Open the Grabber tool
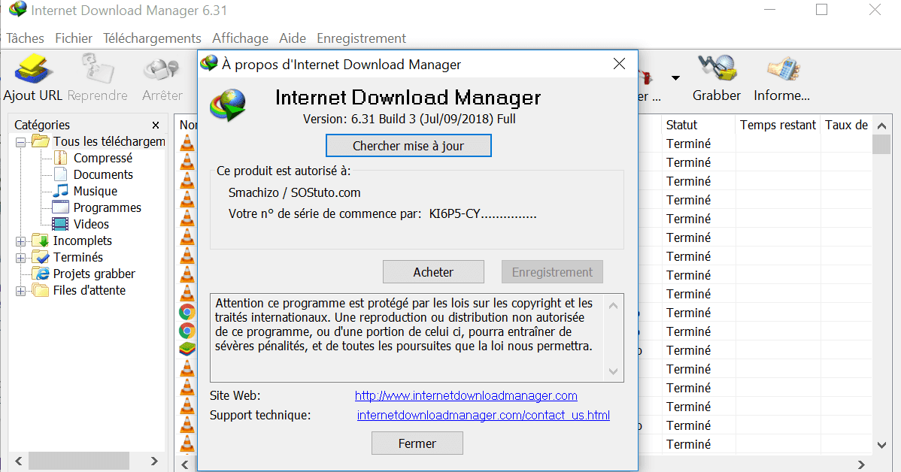 click(x=717, y=78)
